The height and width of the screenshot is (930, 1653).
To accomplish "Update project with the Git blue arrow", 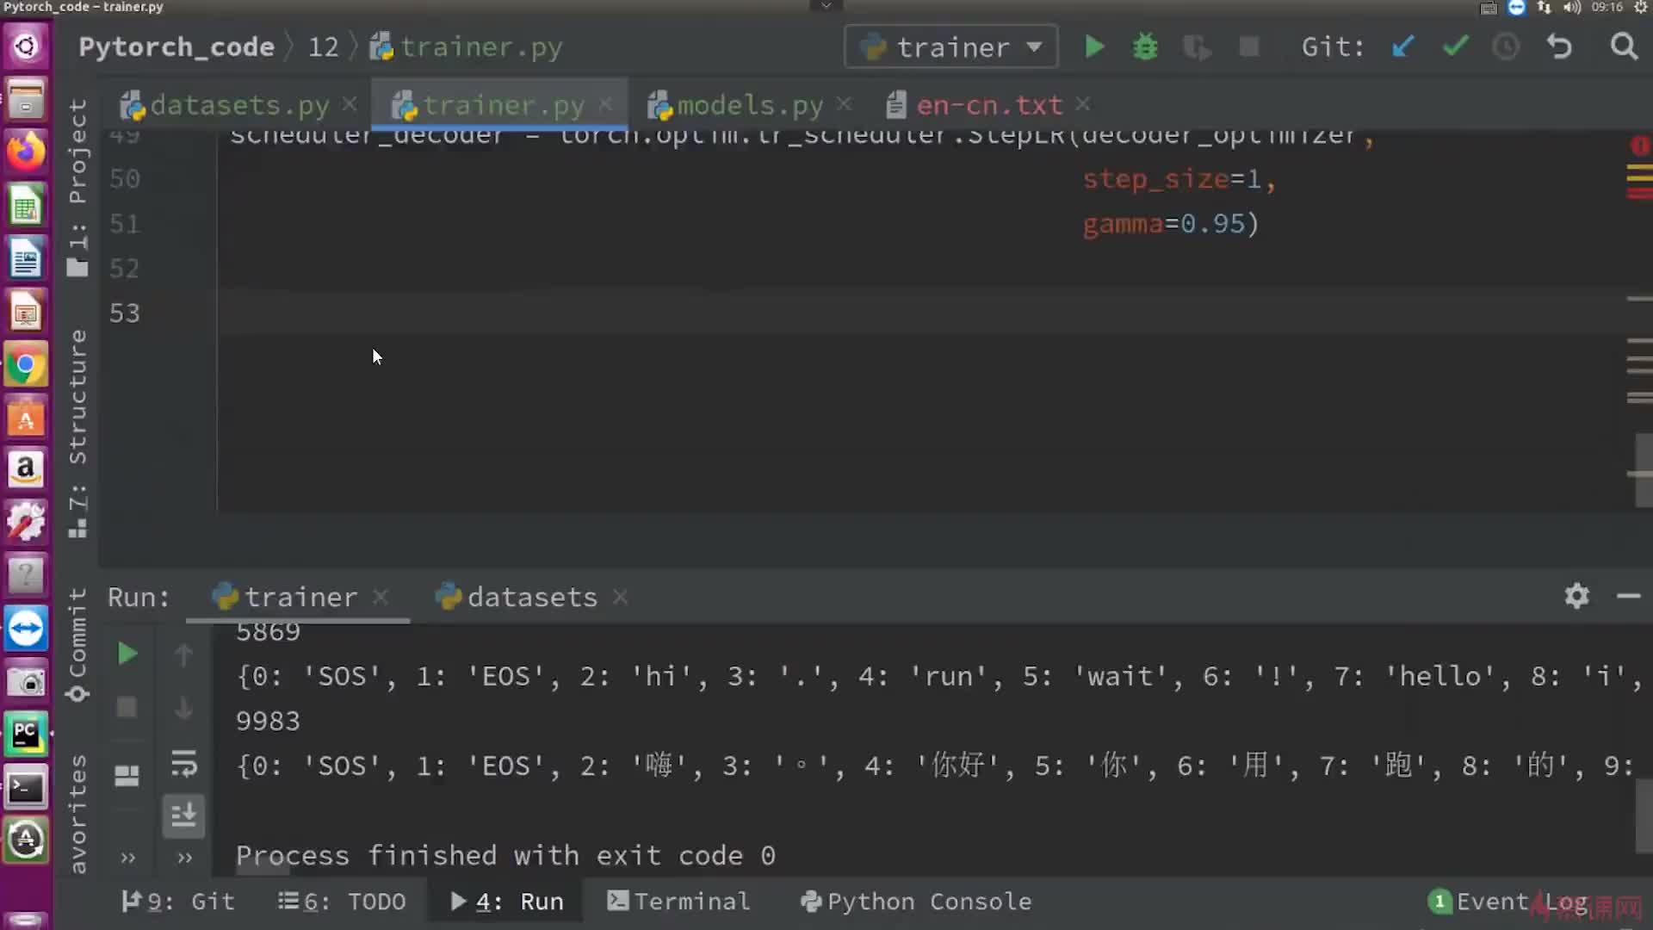I will 1402,46.
